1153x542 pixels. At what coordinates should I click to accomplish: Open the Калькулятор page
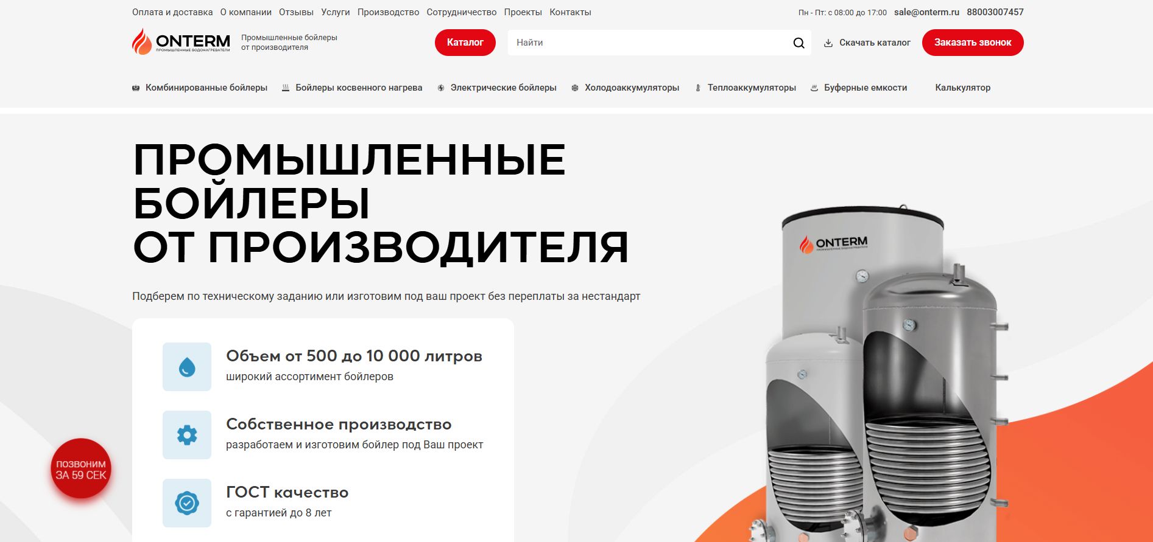point(963,88)
